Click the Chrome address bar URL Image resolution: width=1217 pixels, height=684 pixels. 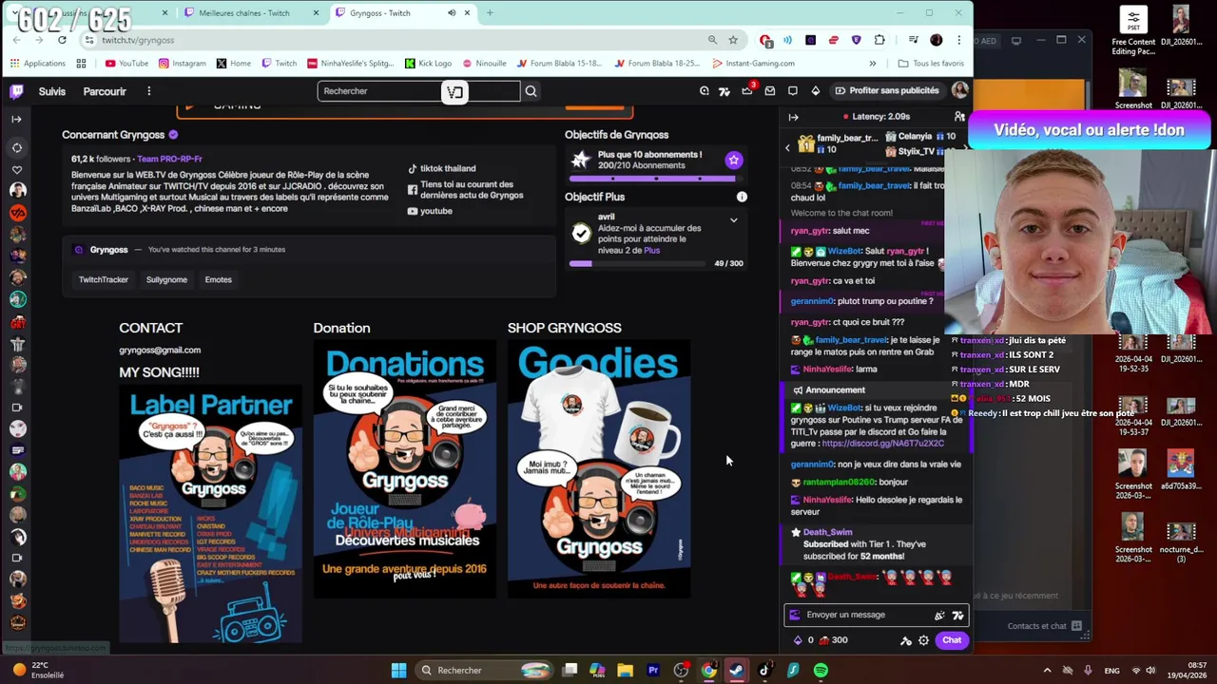138,40
